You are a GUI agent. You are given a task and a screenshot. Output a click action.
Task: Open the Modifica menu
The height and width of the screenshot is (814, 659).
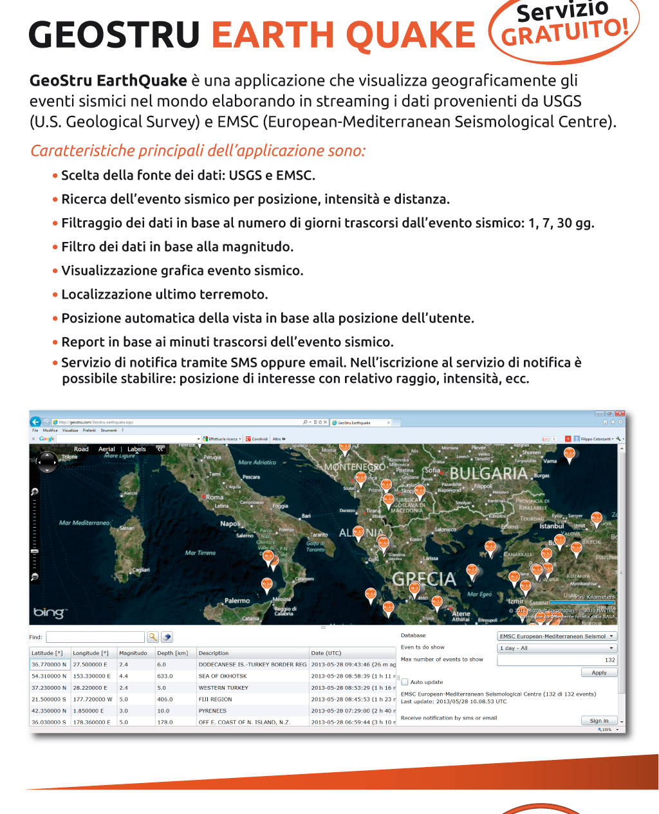coord(50,430)
